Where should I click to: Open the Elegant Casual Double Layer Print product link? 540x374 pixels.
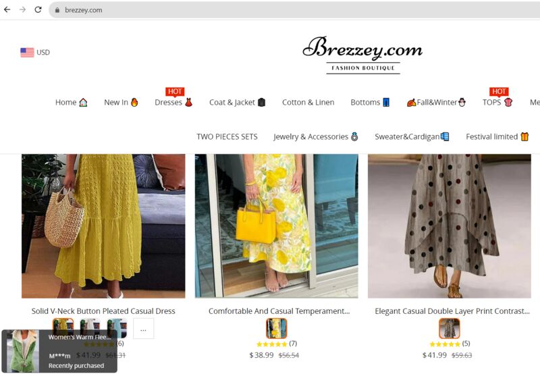pyautogui.click(x=452, y=311)
